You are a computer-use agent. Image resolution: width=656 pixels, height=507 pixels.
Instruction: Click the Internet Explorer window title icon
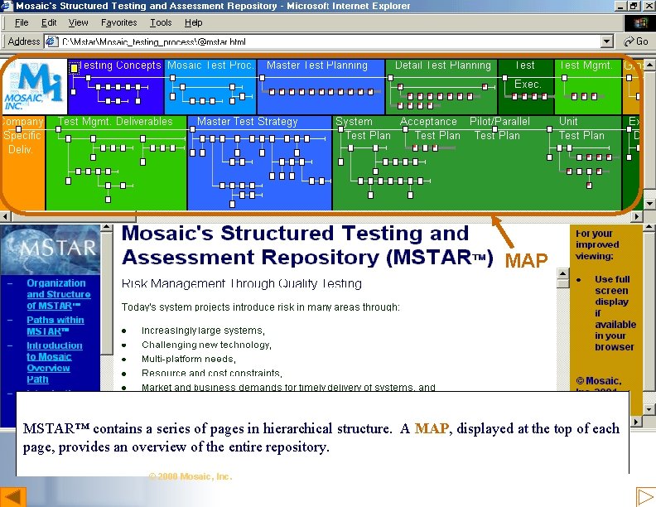point(7,6)
